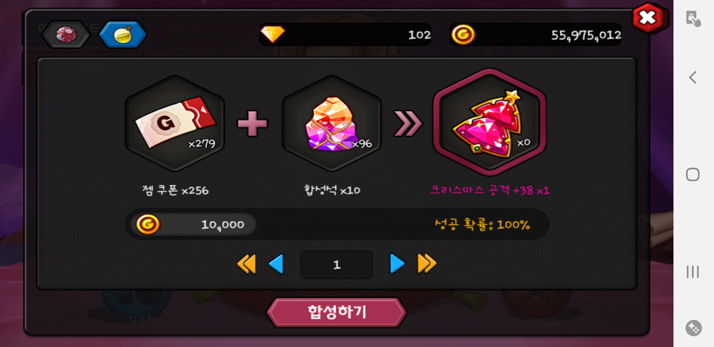This screenshot has height=347, width=714.
Task: Switch to the yellow potion tab
Action: 123,35
